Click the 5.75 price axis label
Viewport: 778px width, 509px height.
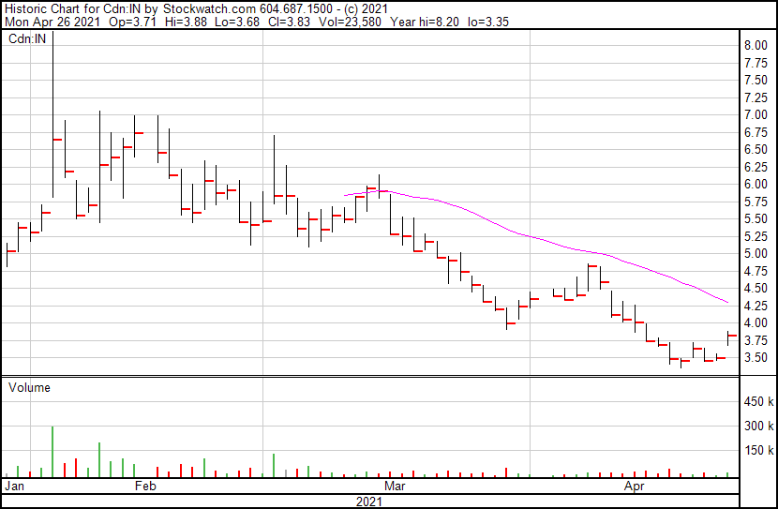(756, 202)
